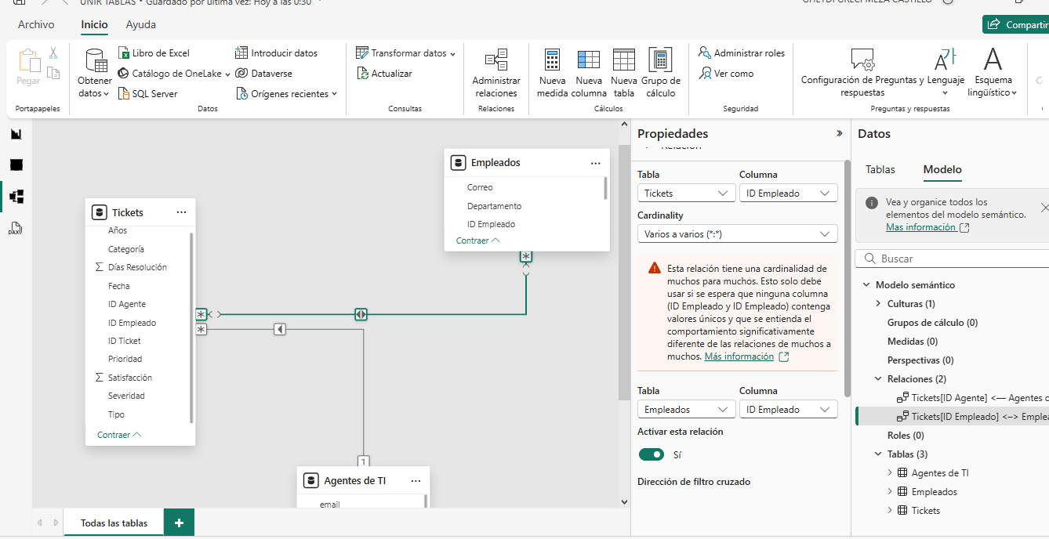Click the Actualizar refresh icon

[363, 74]
